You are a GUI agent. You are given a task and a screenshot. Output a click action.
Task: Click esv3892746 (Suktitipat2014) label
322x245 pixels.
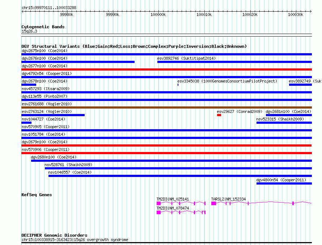(186, 58)
